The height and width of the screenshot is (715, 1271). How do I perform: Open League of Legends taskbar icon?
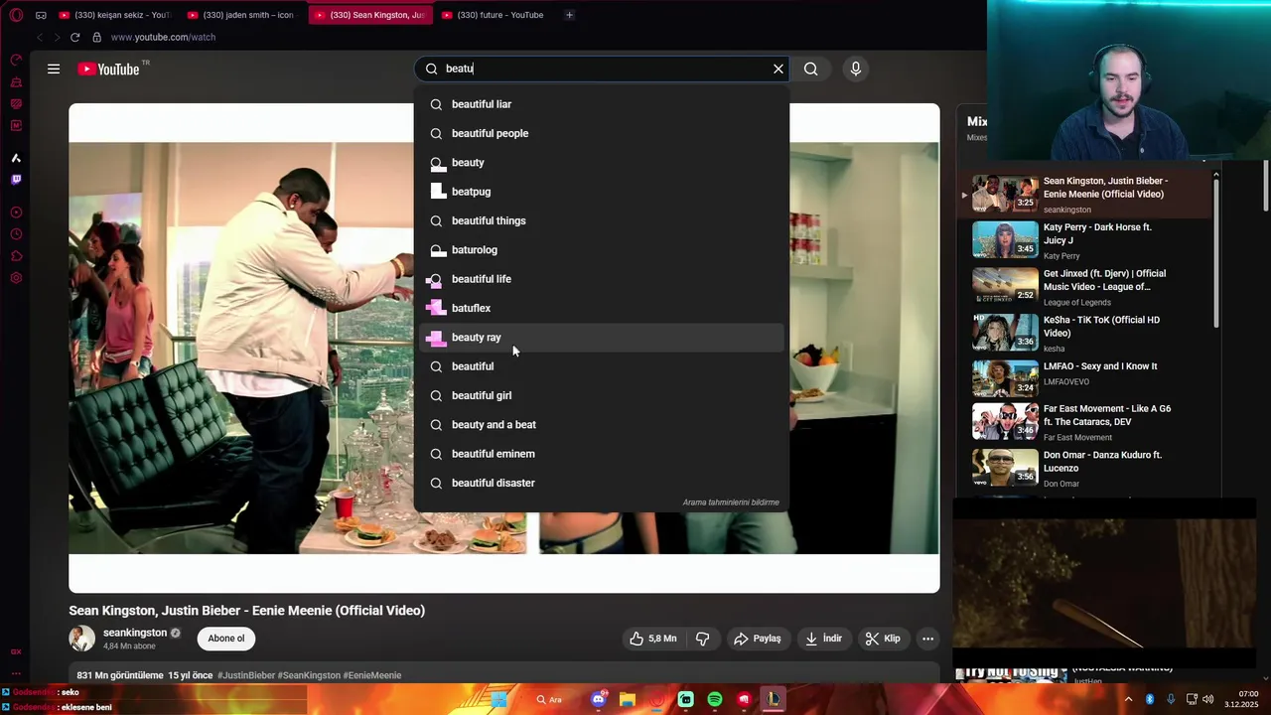(x=774, y=700)
